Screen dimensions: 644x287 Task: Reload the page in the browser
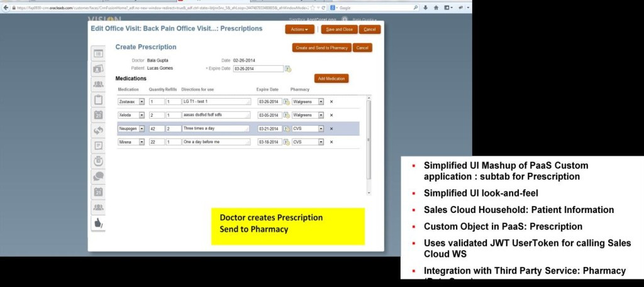click(324, 8)
